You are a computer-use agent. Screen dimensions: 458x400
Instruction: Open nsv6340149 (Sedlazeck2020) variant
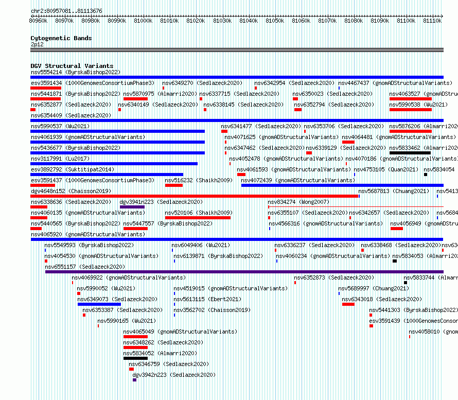click(x=158, y=105)
